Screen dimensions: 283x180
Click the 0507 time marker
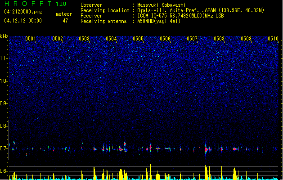[192, 38]
